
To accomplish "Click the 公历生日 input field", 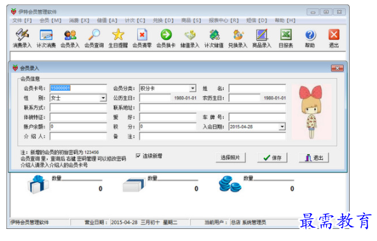I will click(x=155, y=98).
